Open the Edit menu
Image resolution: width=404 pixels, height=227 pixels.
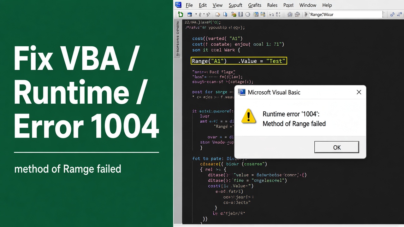tap(203, 5)
